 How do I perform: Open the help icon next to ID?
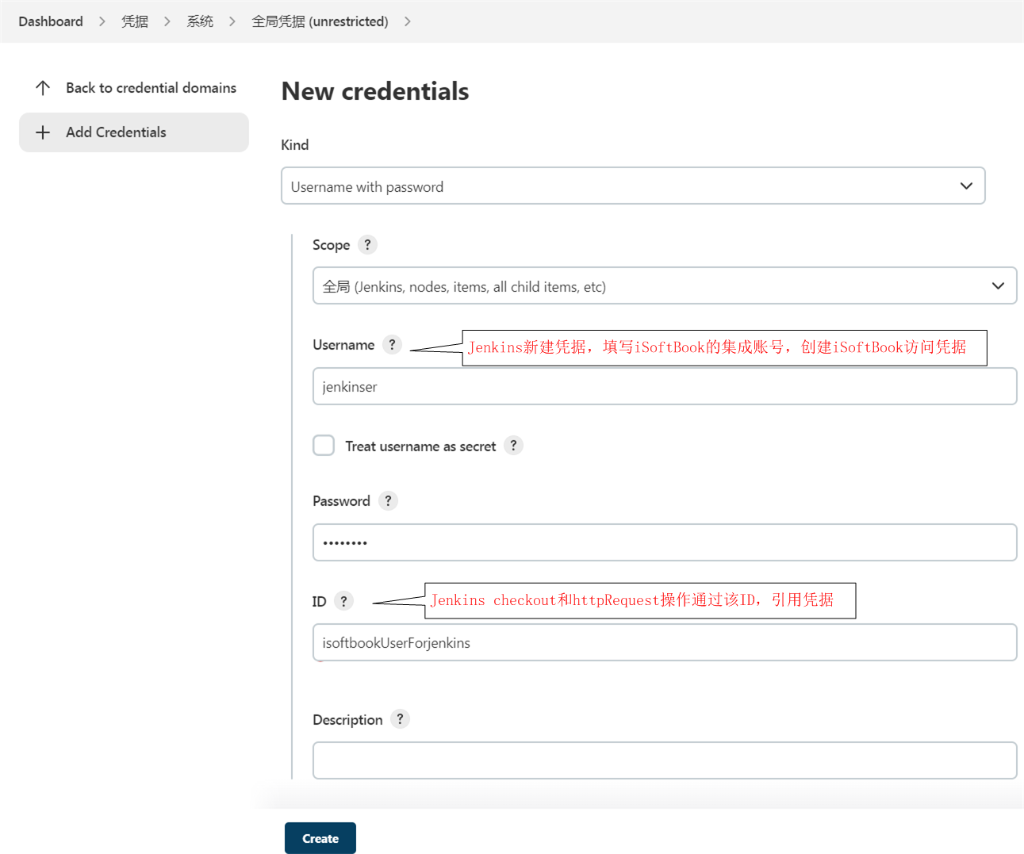343,601
